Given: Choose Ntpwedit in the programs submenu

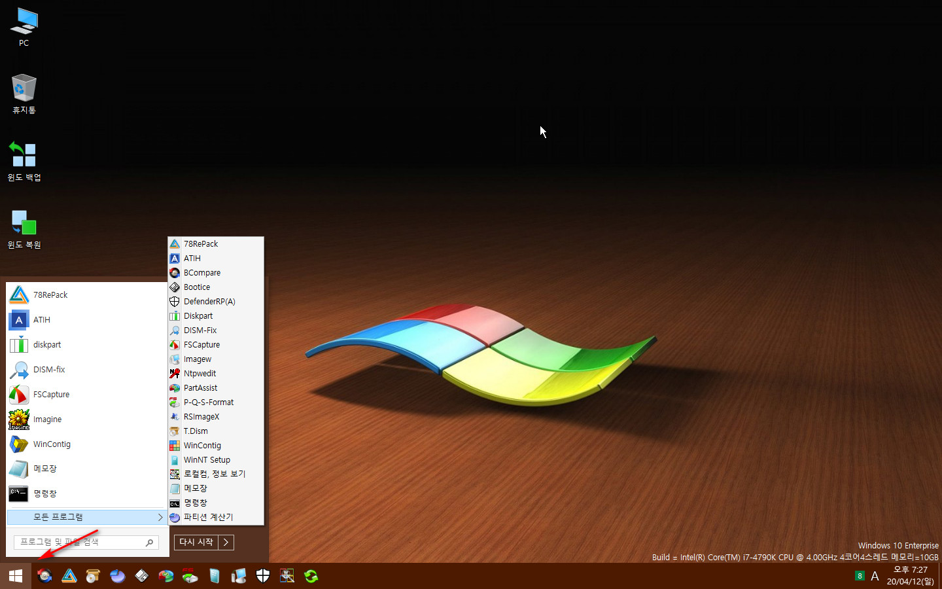Looking at the screenshot, I should pos(216,374).
